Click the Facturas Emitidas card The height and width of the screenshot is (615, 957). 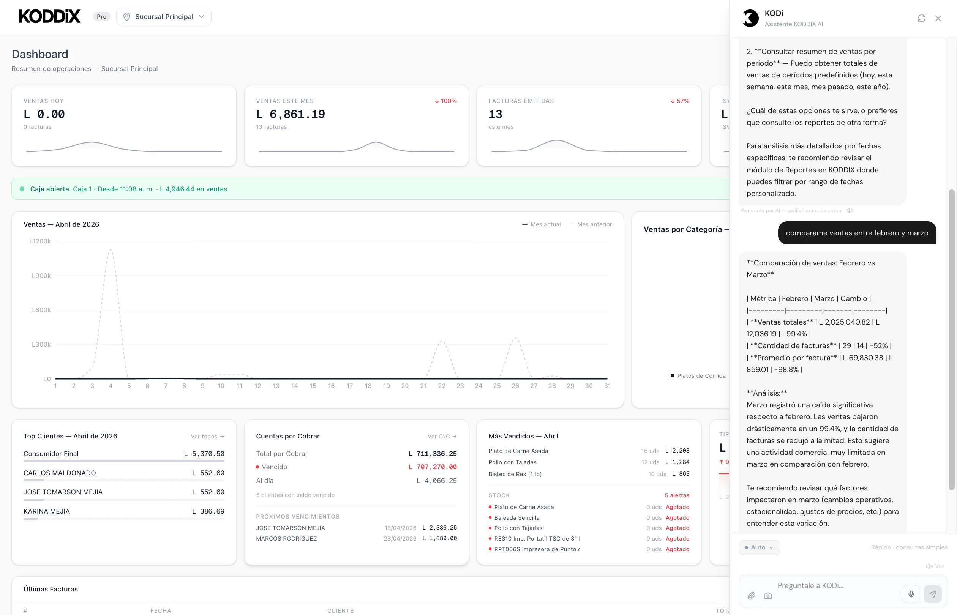click(x=588, y=125)
